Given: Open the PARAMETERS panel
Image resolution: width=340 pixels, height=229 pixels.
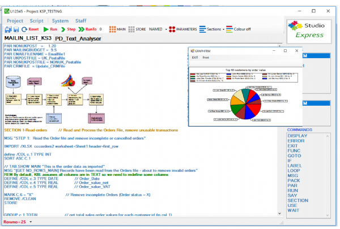Looking at the screenshot, I should 183,28.
